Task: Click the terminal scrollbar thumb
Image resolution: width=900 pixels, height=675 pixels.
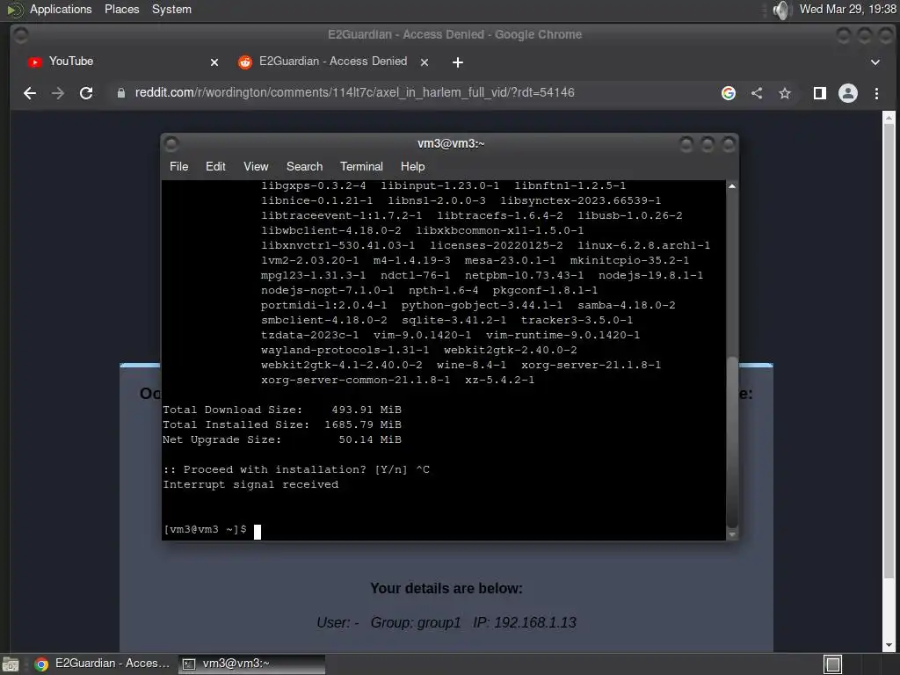Action: (732, 442)
